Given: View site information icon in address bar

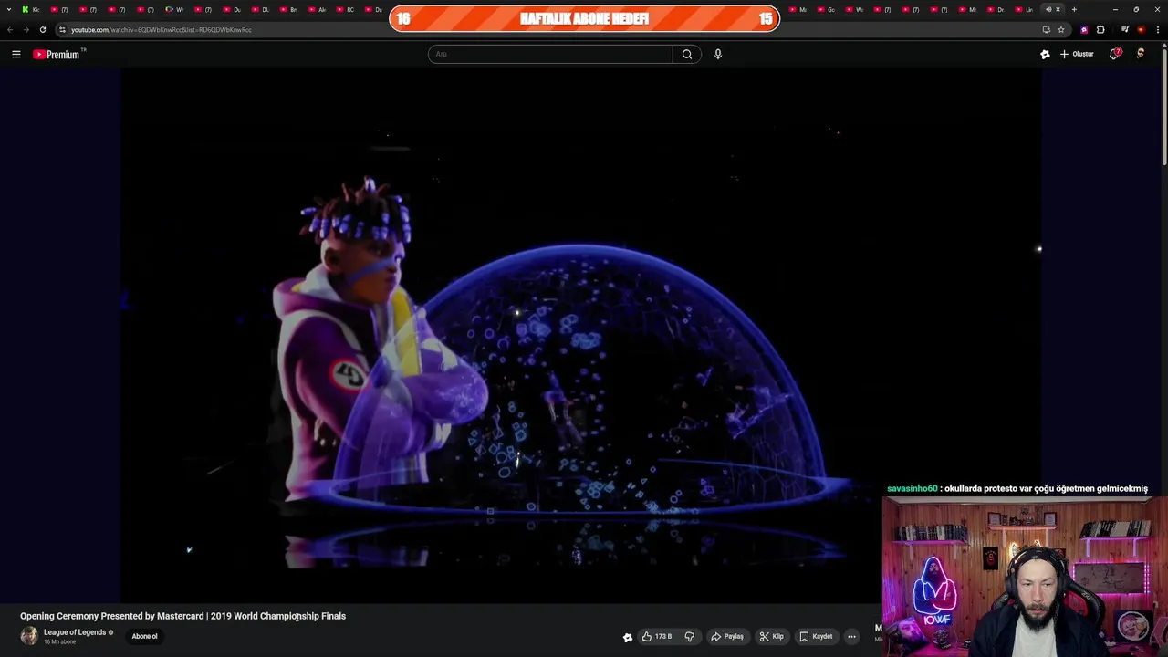Looking at the screenshot, I should point(62,29).
